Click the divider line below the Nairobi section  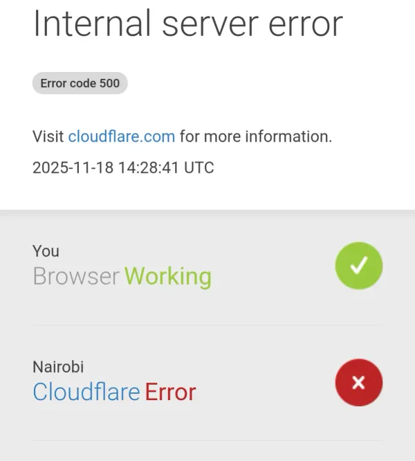click(x=207, y=440)
